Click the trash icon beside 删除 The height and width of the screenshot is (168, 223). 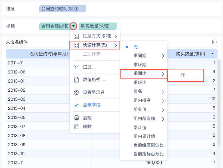[x=76, y=127]
